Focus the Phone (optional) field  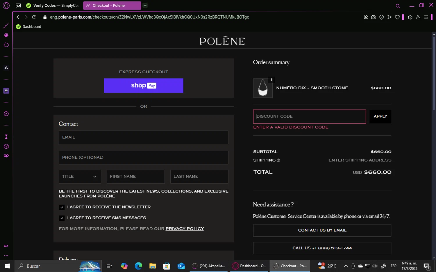pyautogui.click(x=144, y=157)
